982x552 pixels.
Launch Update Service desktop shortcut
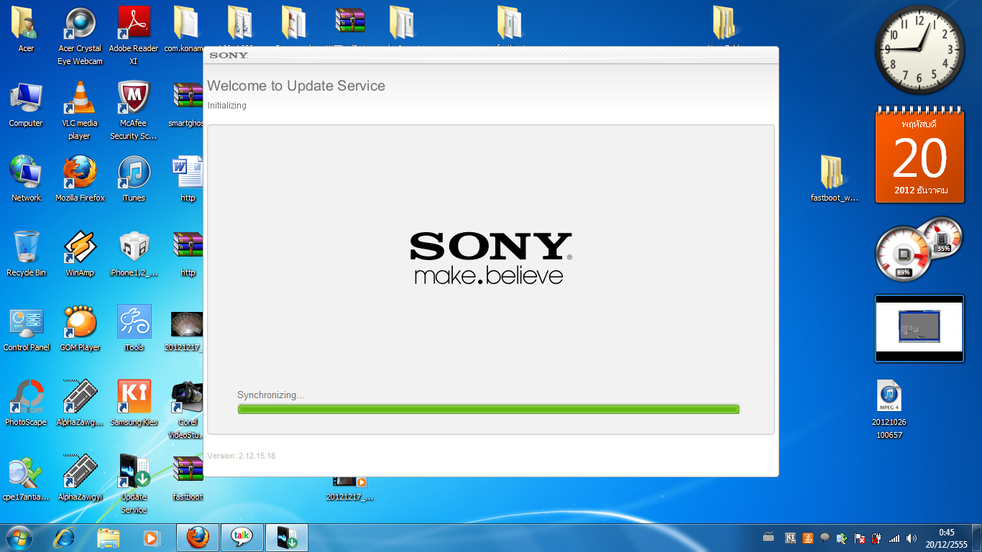[134, 483]
